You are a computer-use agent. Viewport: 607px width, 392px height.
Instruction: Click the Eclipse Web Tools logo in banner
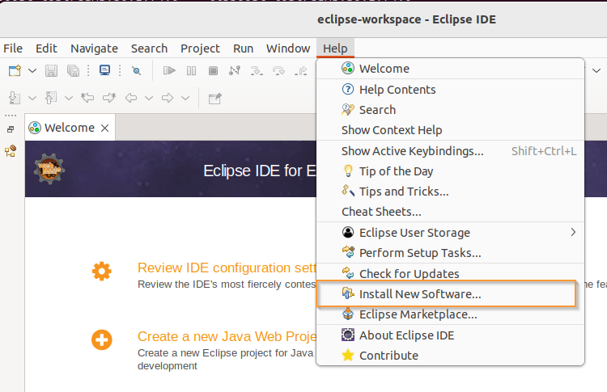click(49, 169)
